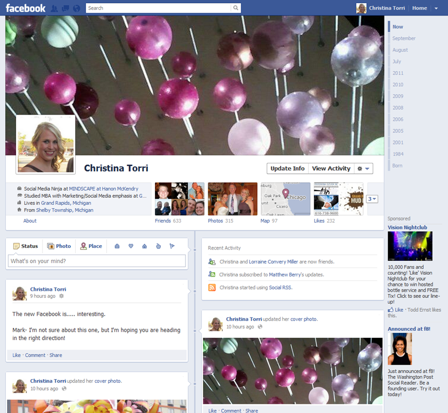Like Christina's status about the new Facebook
This screenshot has height=413, width=448.
[16, 355]
